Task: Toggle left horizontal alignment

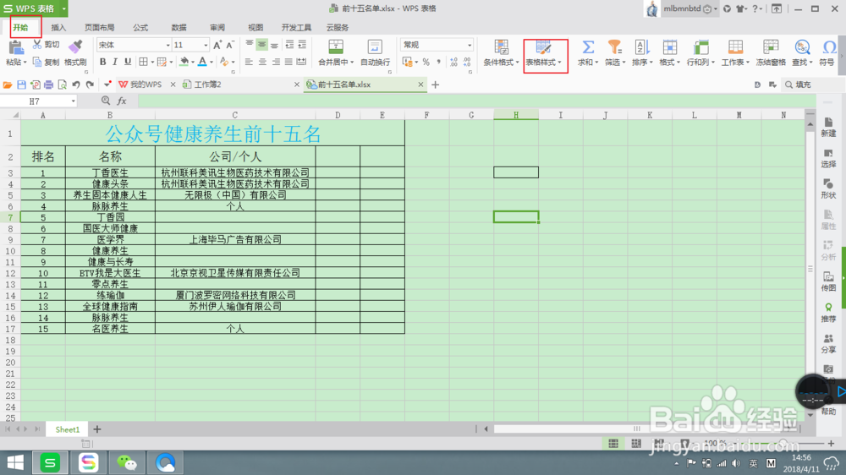Action: click(x=249, y=62)
